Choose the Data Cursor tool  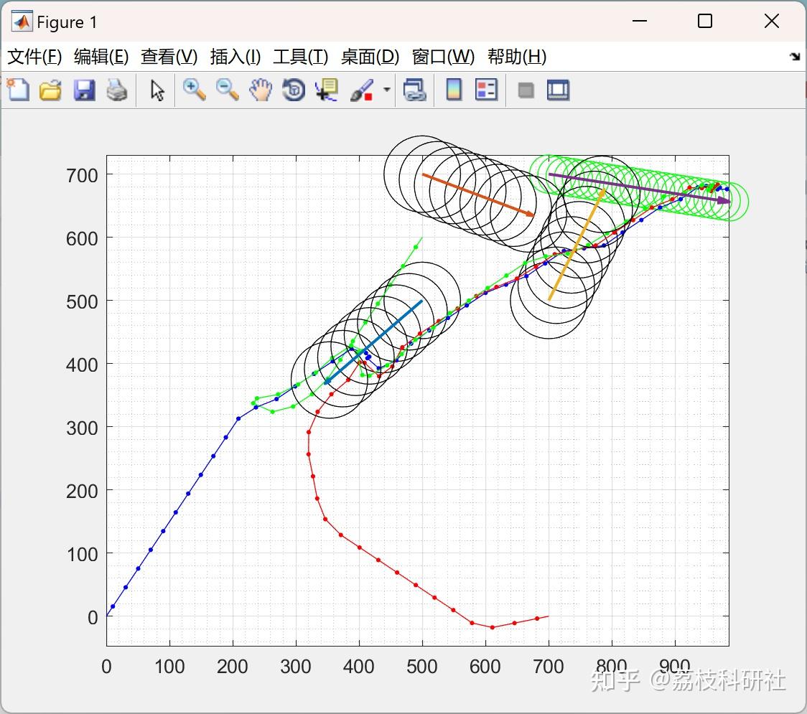click(327, 90)
